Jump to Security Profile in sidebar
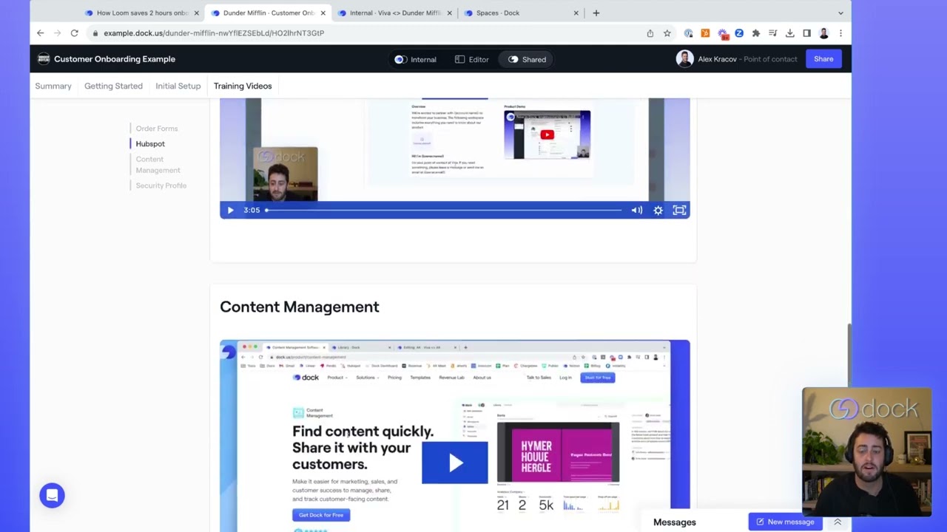Viewport: 947px width, 532px height. (161, 185)
